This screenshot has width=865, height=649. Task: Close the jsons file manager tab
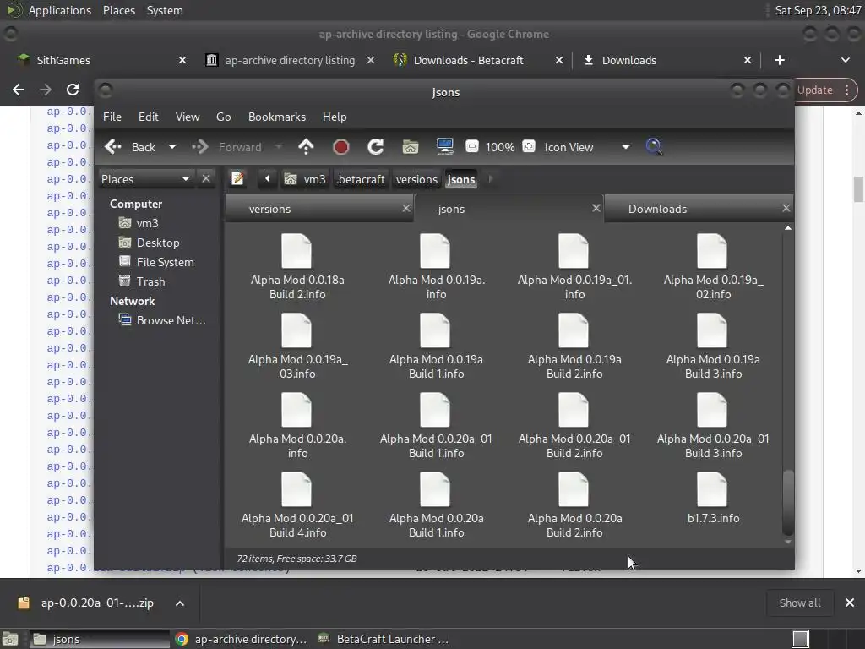pyautogui.click(x=596, y=208)
